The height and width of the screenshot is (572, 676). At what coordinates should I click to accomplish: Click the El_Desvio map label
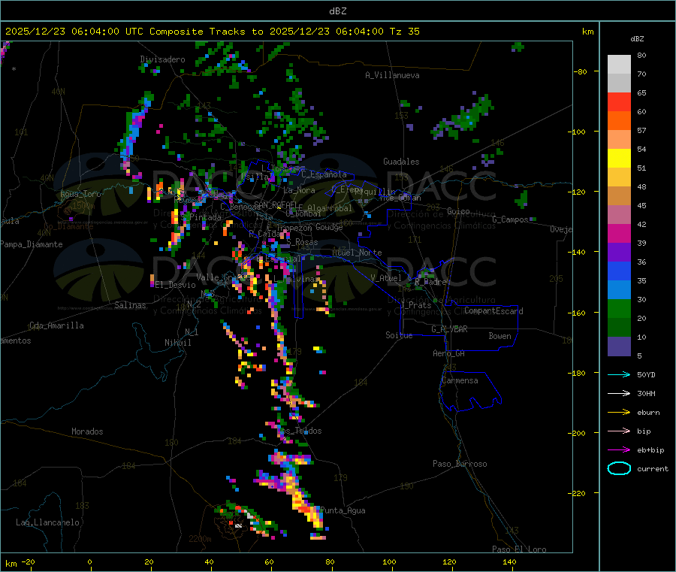coord(176,285)
